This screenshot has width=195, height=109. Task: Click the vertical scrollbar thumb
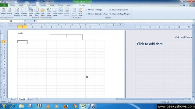coord(193,59)
